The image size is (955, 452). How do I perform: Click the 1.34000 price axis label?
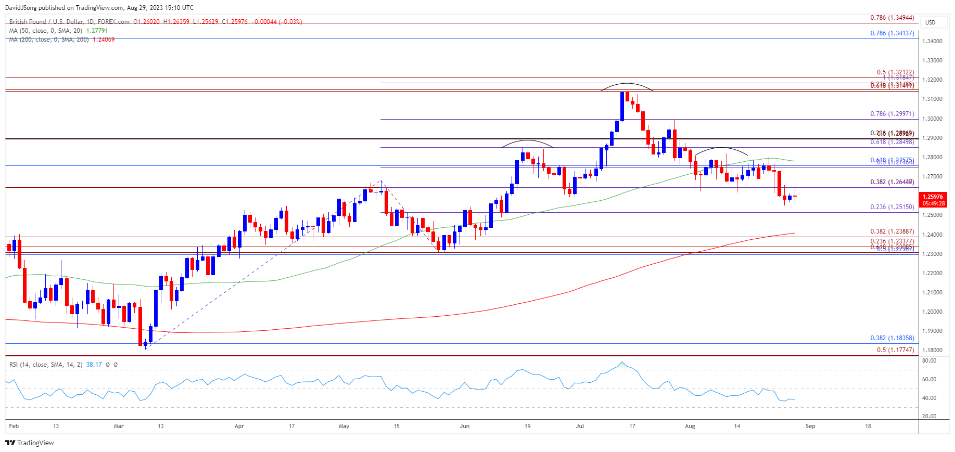[932, 42]
